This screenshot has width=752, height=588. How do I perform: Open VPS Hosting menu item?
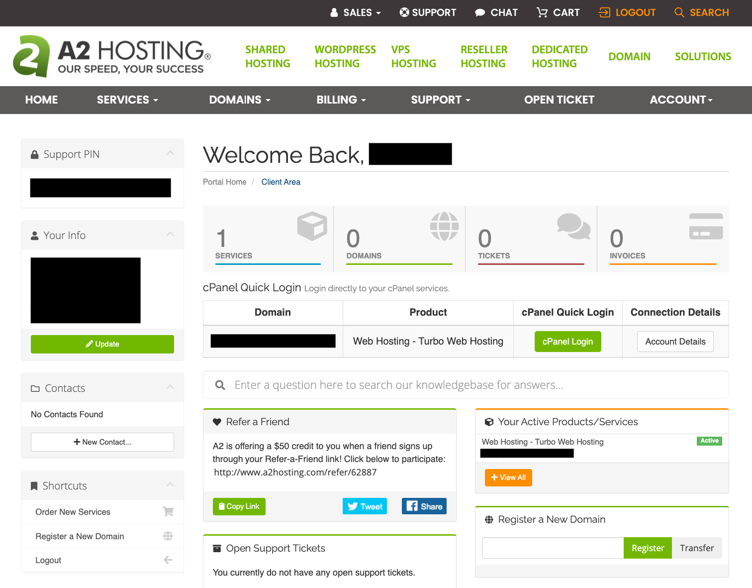coord(413,56)
